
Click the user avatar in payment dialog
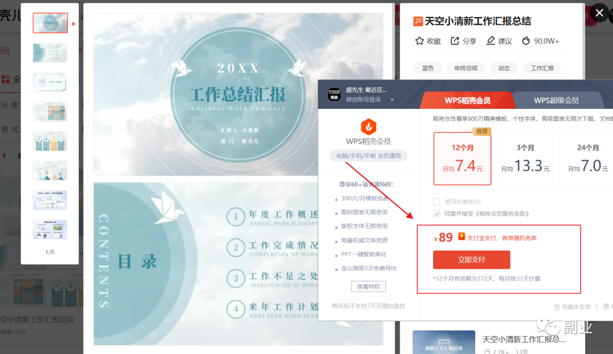click(335, 94)
